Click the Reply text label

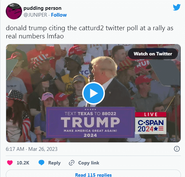coord(54,163)
